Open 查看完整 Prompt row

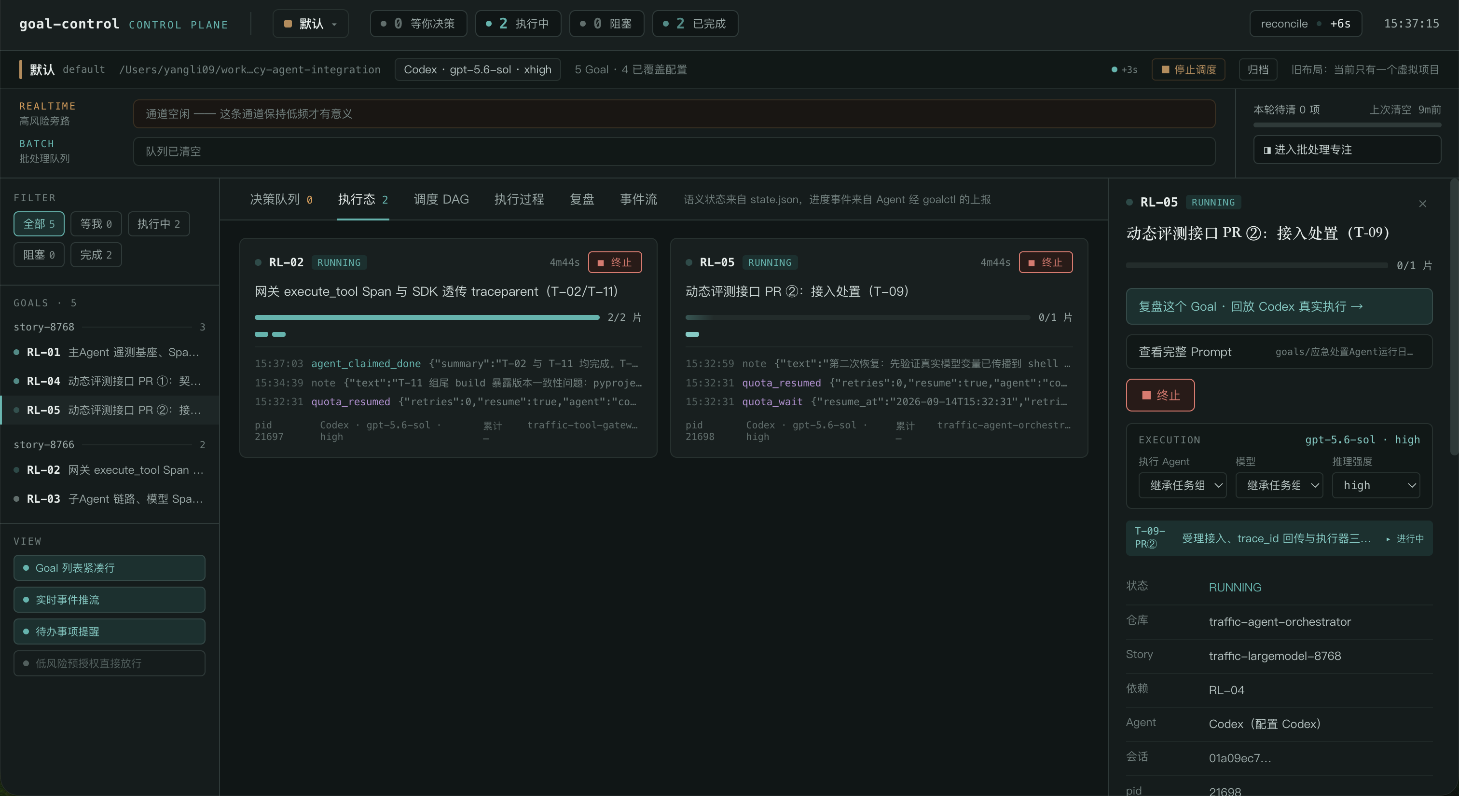[1279, 352]
